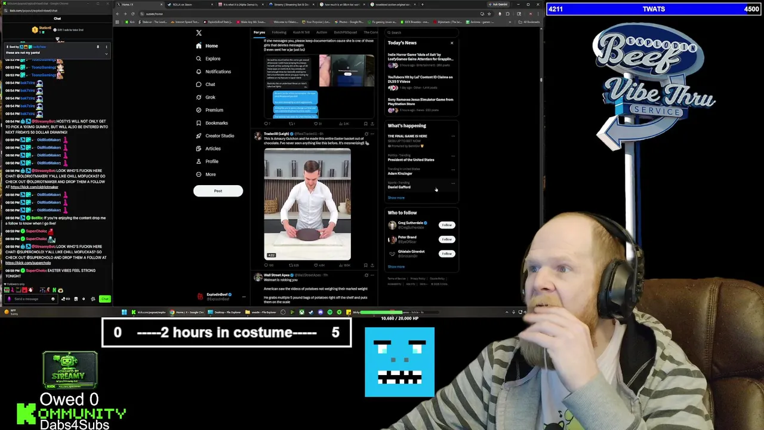Viewport: 764px width, 430px height.
Task: Click Send a message field in Kick chat
Action: [x=30, y=299]
